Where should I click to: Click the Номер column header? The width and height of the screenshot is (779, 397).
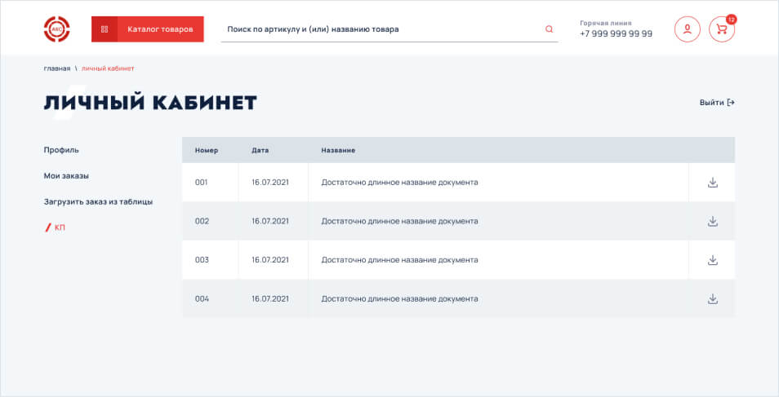pos(207,151)
